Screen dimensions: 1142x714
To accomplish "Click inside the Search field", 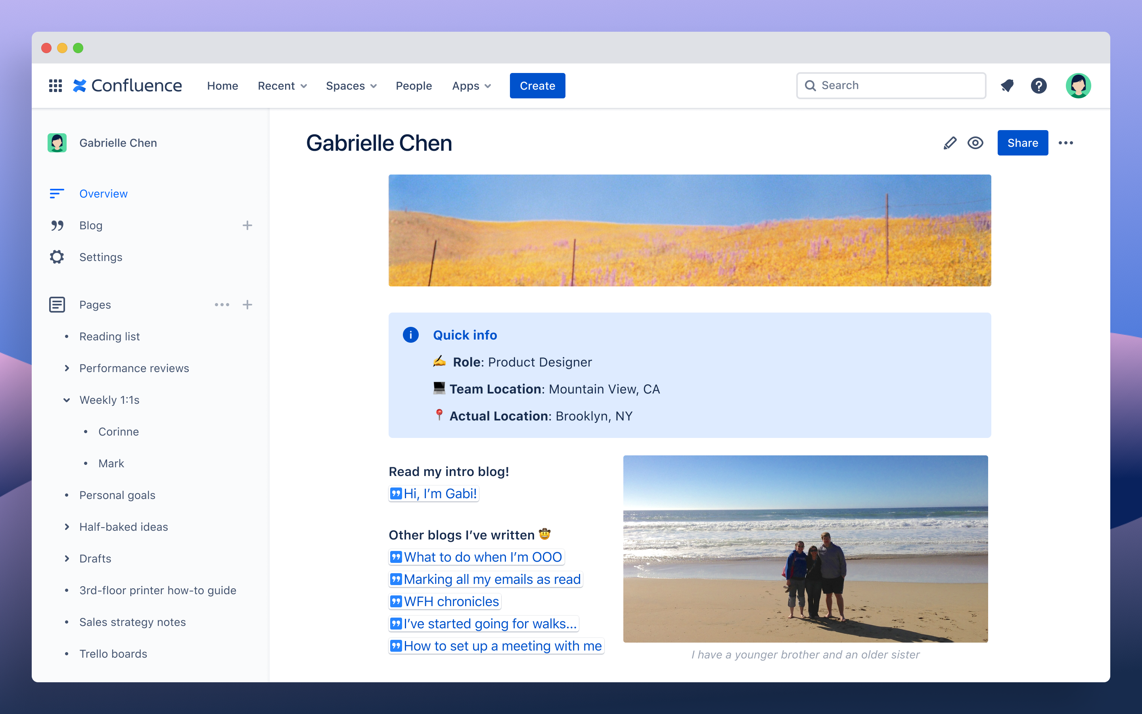I will point(891,85).
